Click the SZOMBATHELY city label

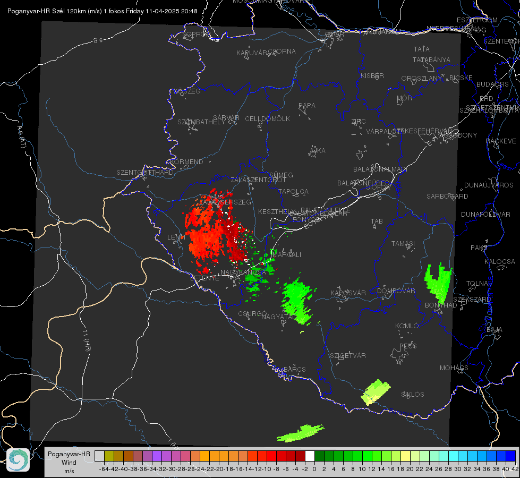point(201,122)
